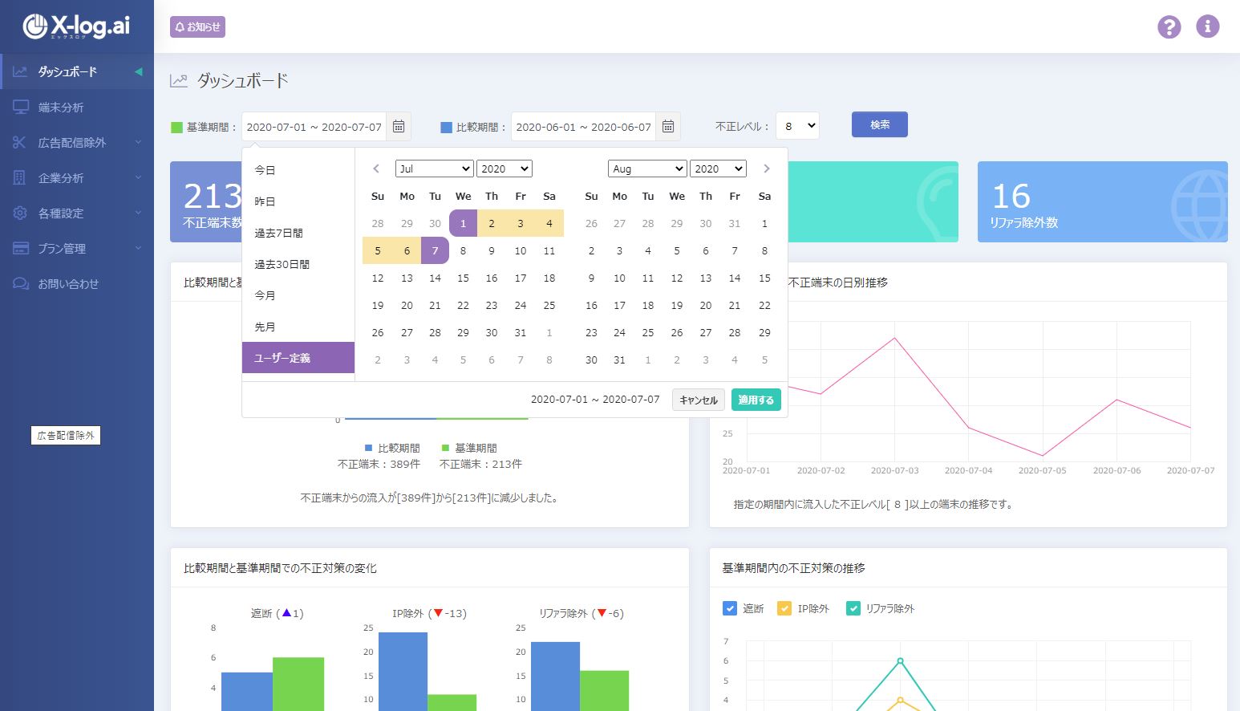Open the left calendar 2020 year dropdown
1240x711 pixels.
pos(505,169)
